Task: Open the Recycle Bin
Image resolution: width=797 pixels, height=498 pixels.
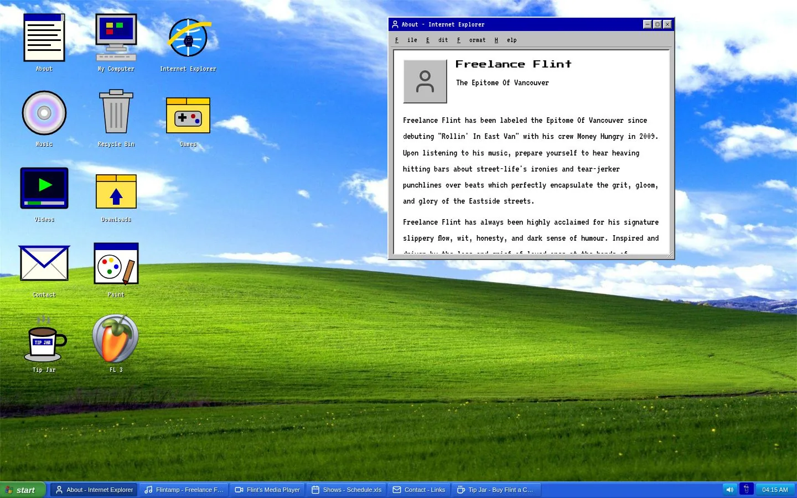Action: point(116,118)
